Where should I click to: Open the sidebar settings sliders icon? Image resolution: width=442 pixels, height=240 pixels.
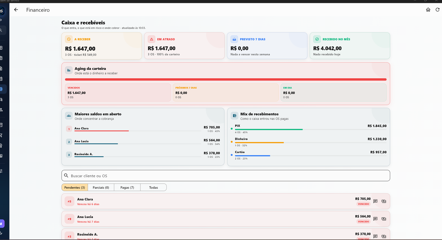(1, 171)
